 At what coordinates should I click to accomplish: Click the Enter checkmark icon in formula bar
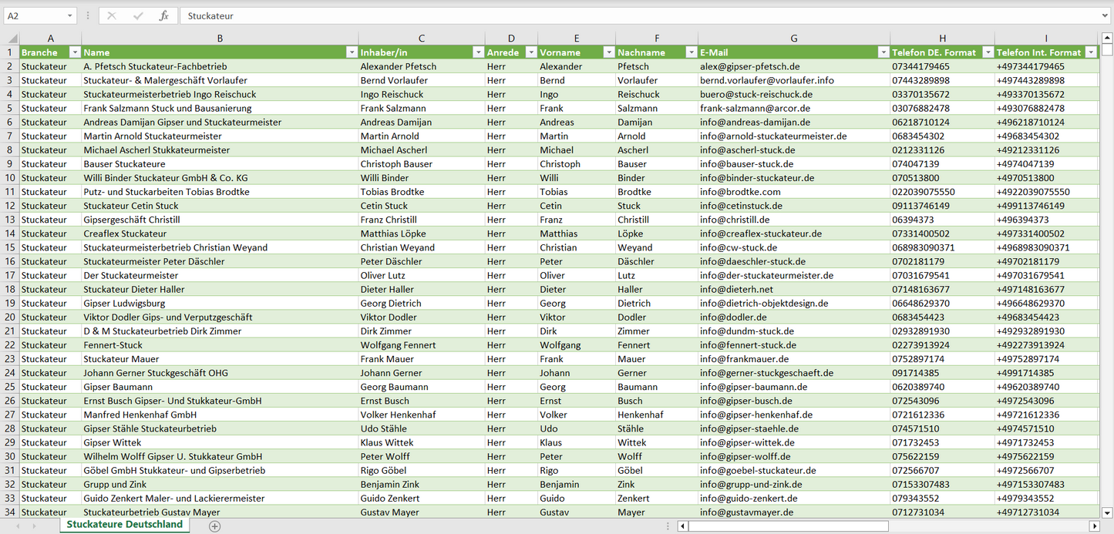coord(138,15)
